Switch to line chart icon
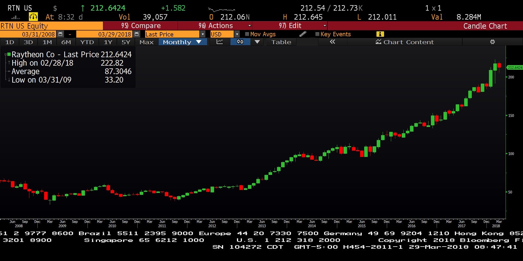523x261 pixels. tap(220, 42)
